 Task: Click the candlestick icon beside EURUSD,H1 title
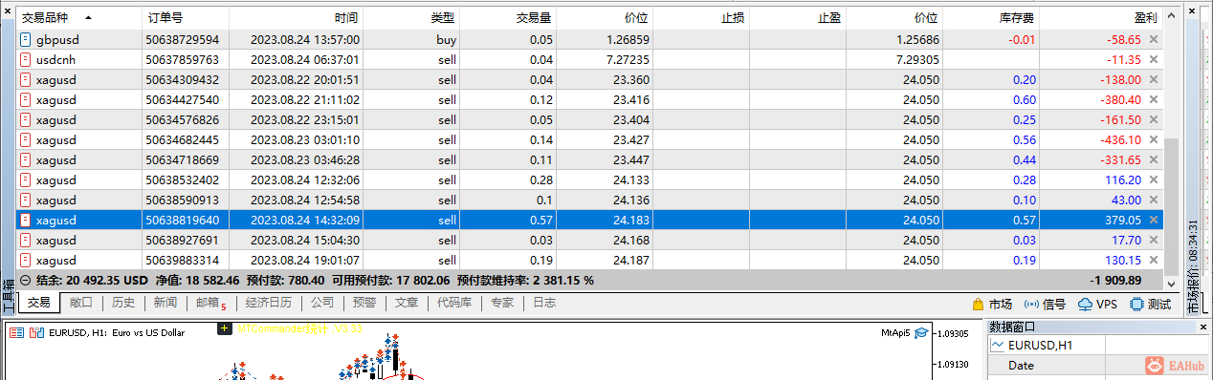pyautogui.click(x=37, y=332)
